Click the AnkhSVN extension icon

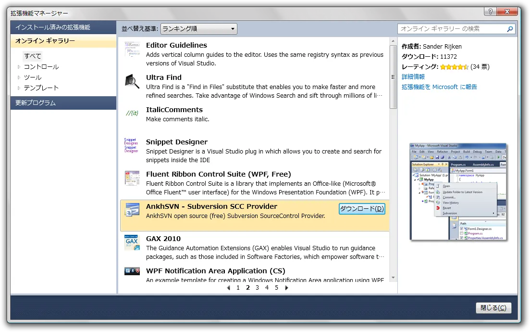pos(132,210)
